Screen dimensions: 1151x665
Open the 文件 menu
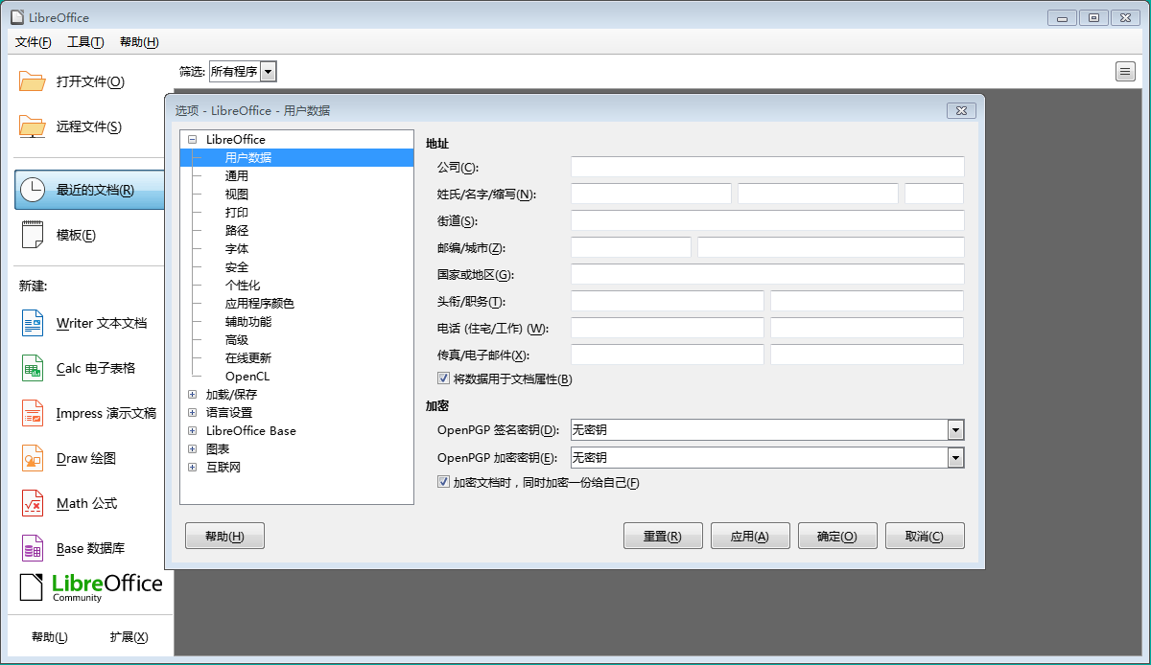(x=34, y=42)
